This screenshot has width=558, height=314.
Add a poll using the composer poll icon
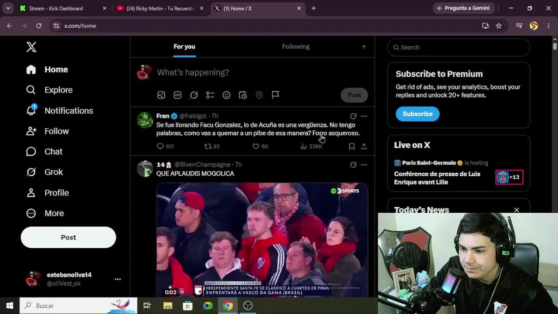[x=210, y=95]
